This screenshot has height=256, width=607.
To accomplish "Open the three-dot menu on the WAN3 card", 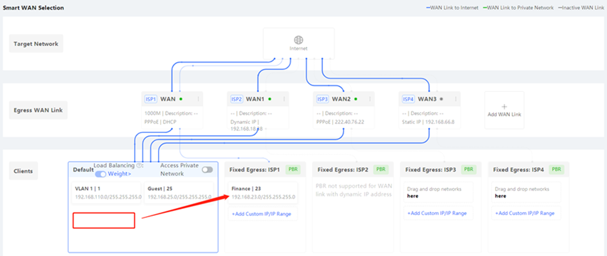I will point(456,99).
